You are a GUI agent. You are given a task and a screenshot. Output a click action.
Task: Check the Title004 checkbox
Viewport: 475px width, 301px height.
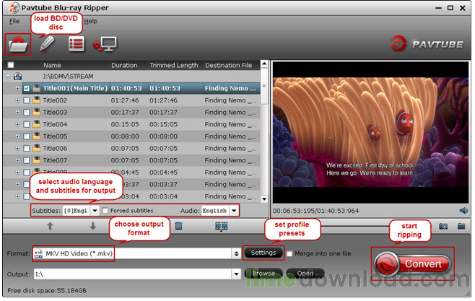pyautogui.click(x=27, y=124)
